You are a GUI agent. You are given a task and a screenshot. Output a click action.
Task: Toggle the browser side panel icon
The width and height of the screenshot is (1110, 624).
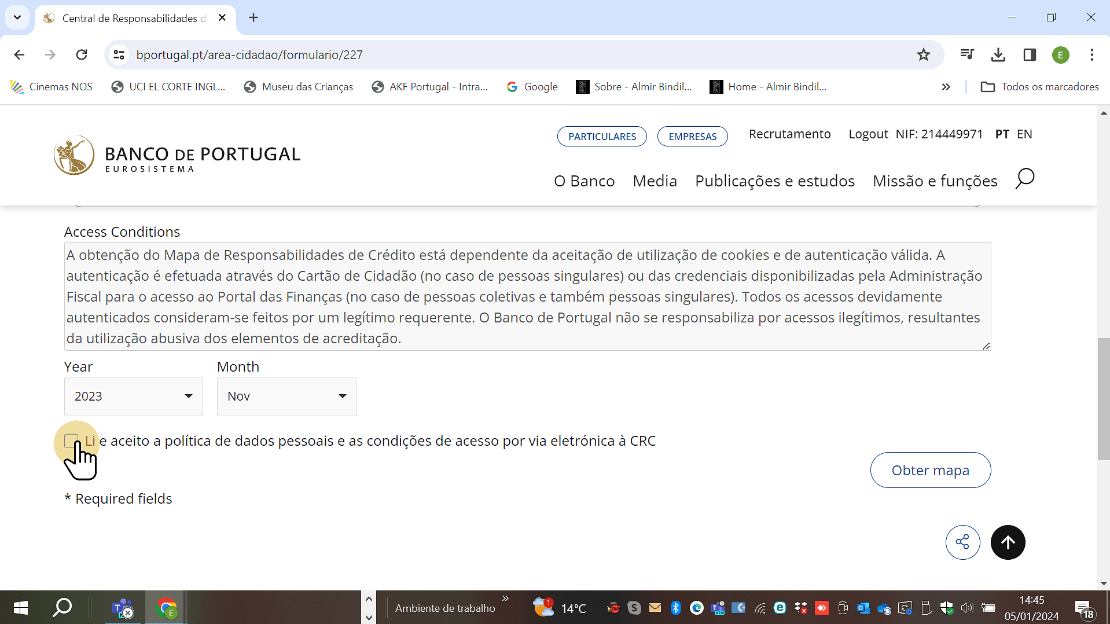[x=1029, y=55]
